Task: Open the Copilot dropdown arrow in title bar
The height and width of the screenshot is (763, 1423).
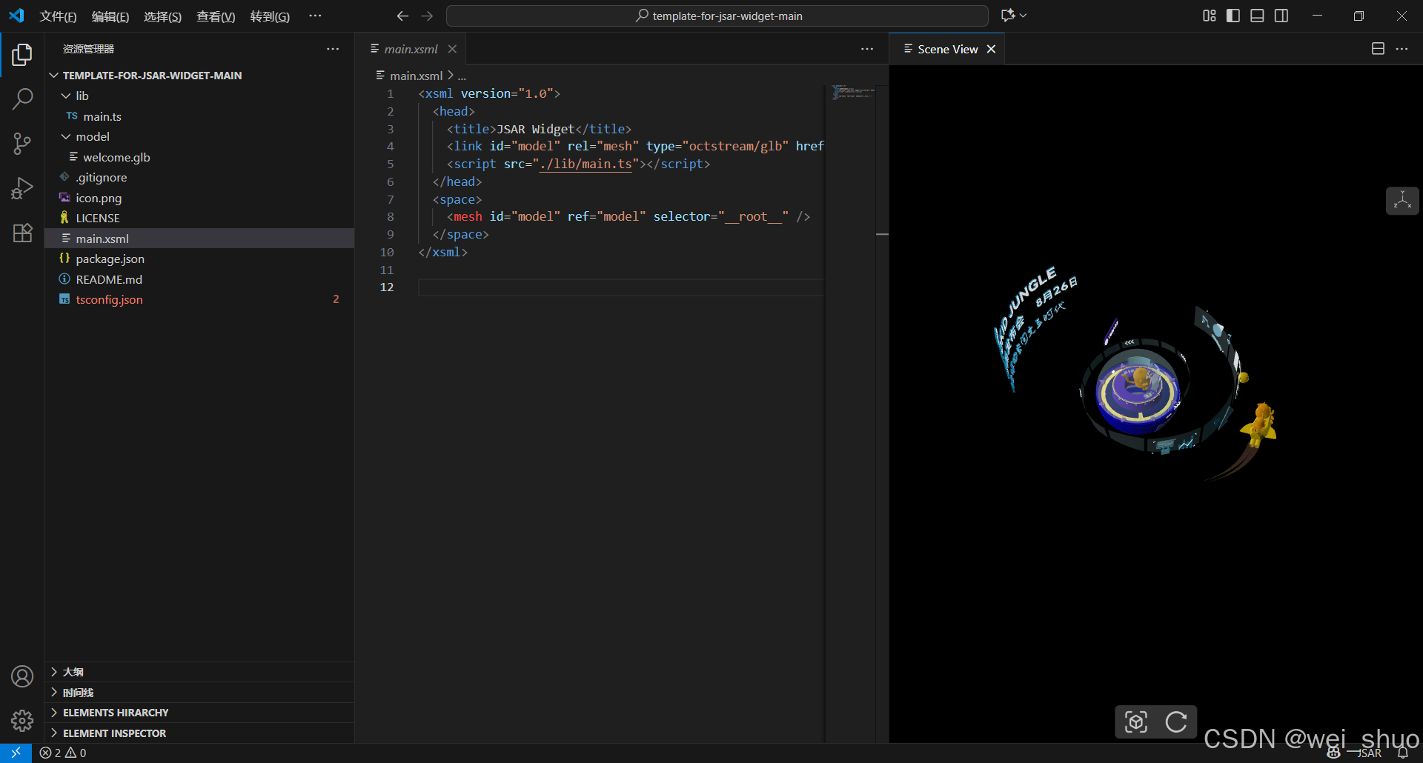Action: (1024, 16)
